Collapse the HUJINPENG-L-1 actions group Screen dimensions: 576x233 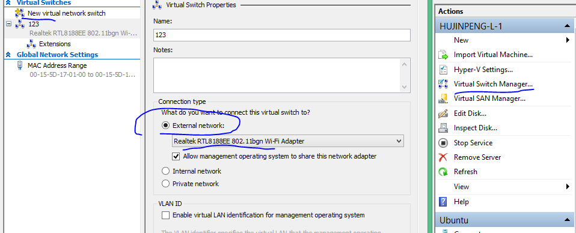tap(568, 26)
